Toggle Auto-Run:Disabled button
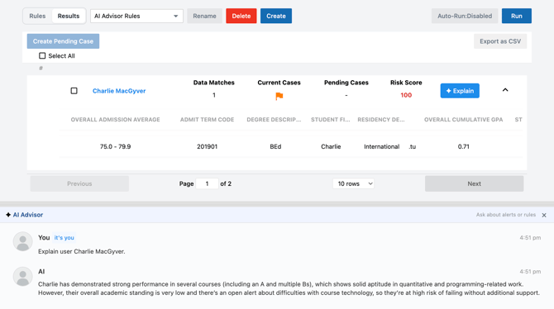The height and width of the screenshot is (309, 554). [465, 16]
